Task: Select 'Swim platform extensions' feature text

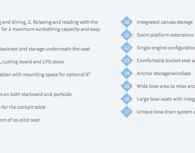Action: pyautogui.click(x=165, y=35)
